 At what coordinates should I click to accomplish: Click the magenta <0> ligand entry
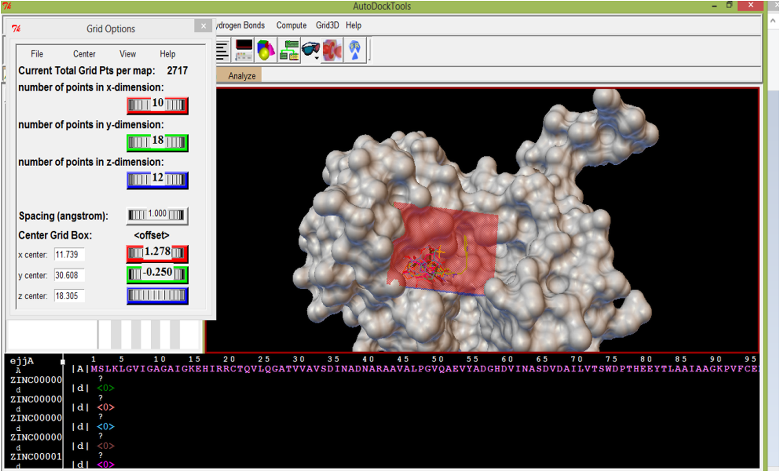click(x=105, y=465)
